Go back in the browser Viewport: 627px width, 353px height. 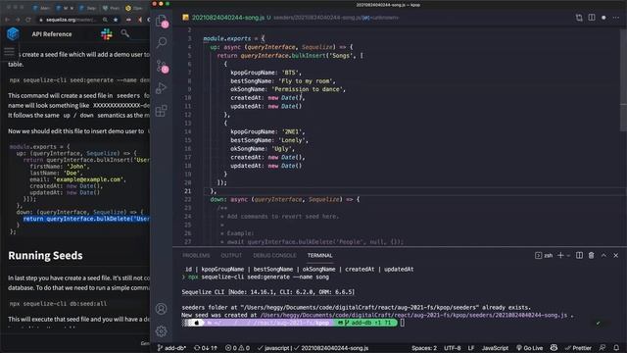7,20
